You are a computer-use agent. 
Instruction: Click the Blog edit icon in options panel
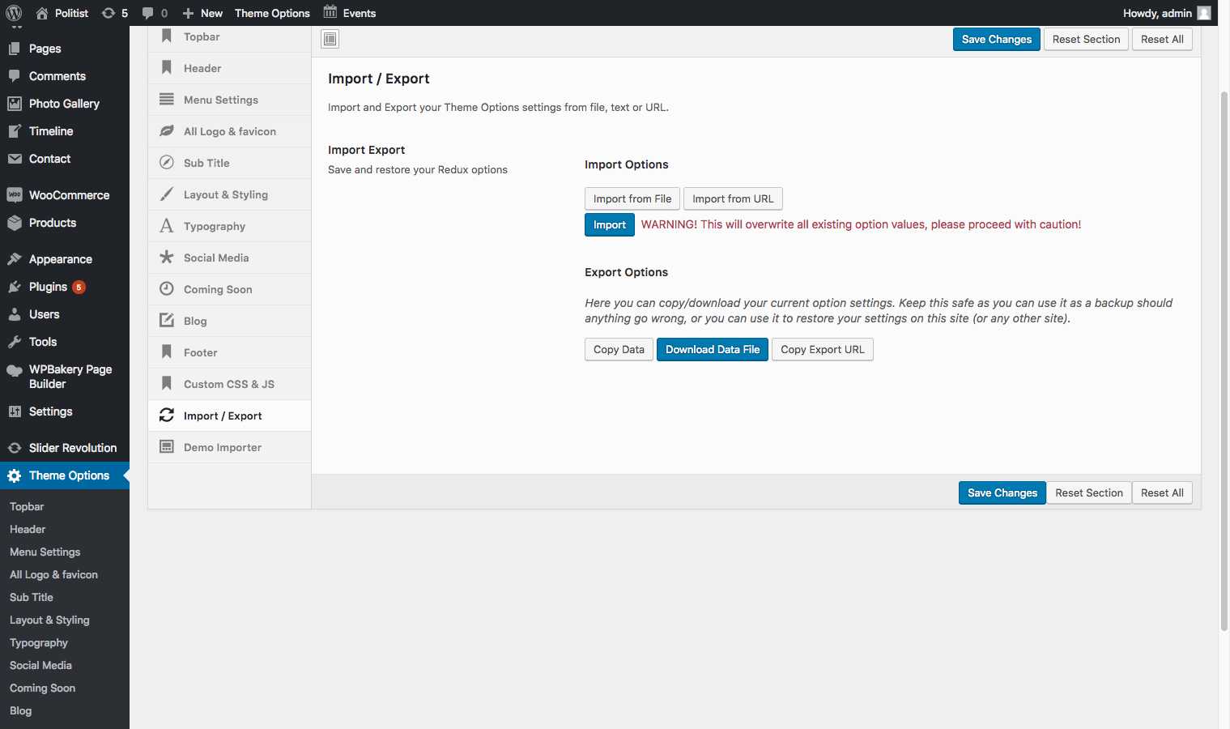pos(167,321)
